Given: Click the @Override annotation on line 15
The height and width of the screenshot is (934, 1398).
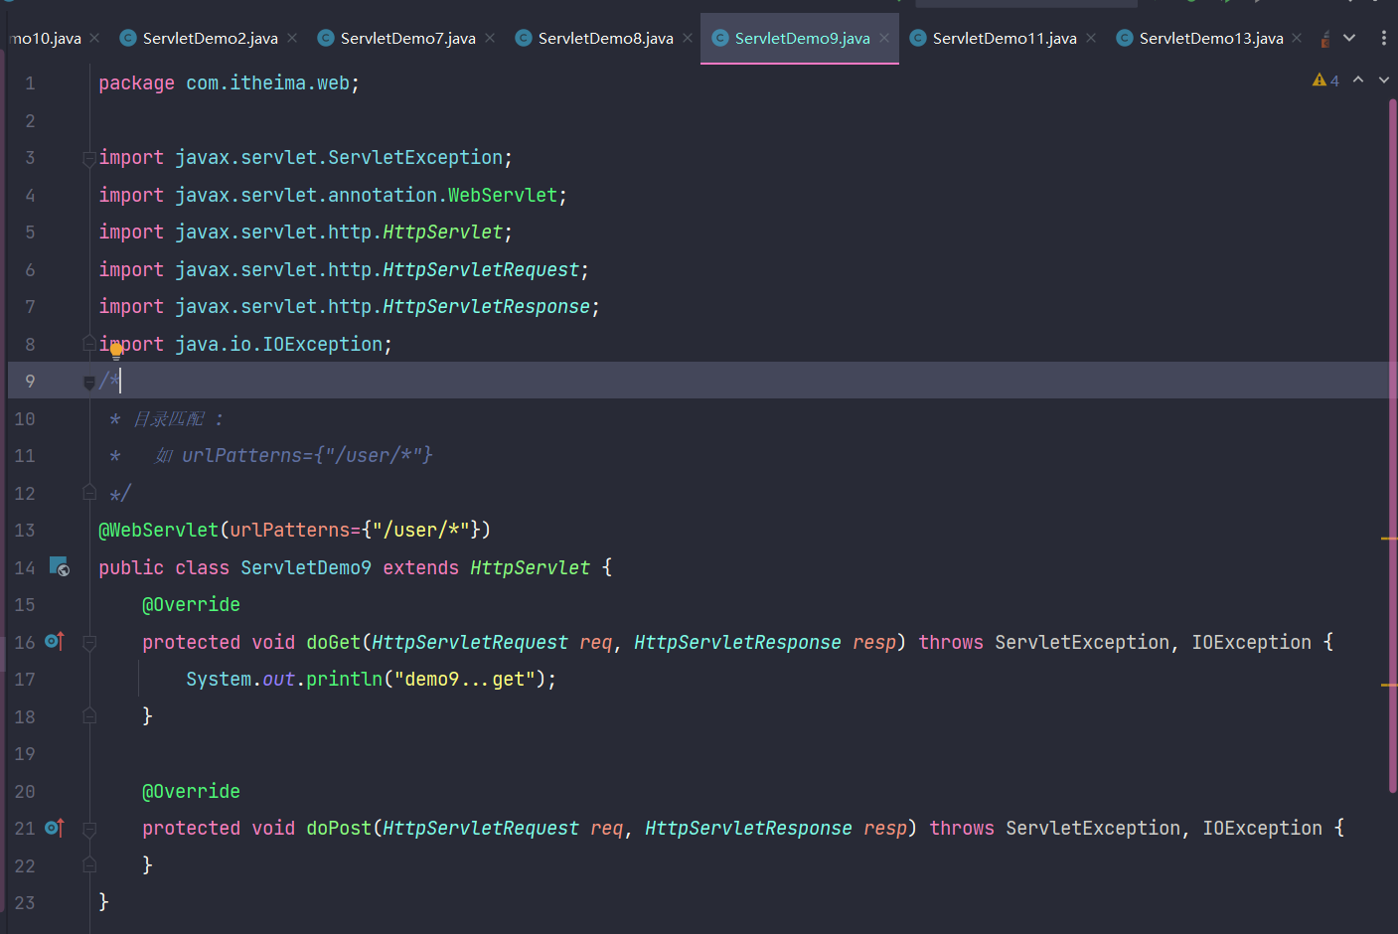Looking at the screenshot, I should coord(191,605).
